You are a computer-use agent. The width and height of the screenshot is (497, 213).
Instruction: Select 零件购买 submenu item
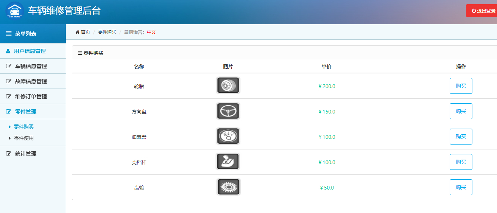pyautogui.click(x=24, y=127)
